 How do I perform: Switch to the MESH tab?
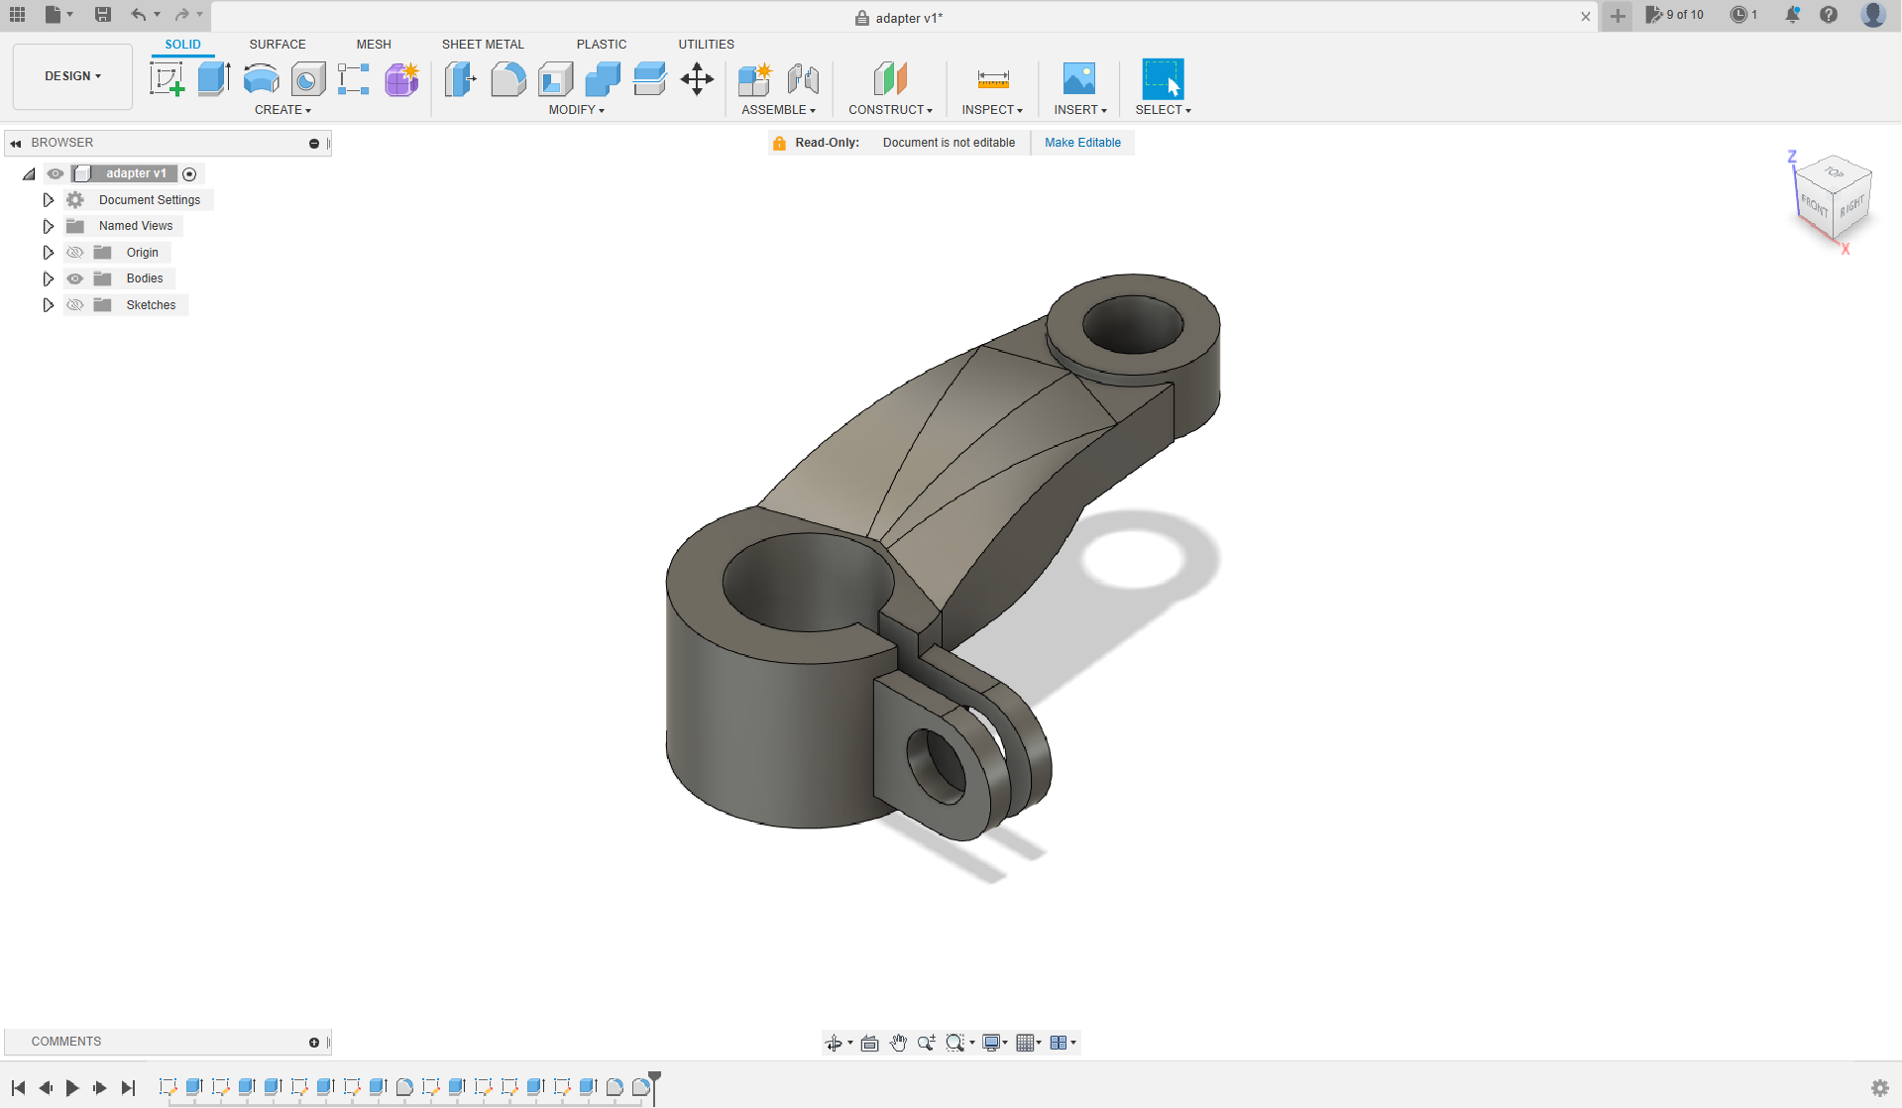point(374,45)
